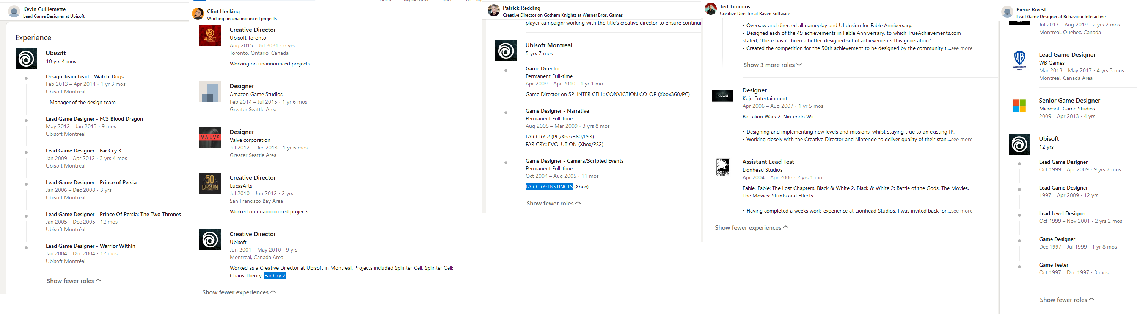Select Lead Game Designer - Warrior Within

pyautogui.click(x=91, y=246)
